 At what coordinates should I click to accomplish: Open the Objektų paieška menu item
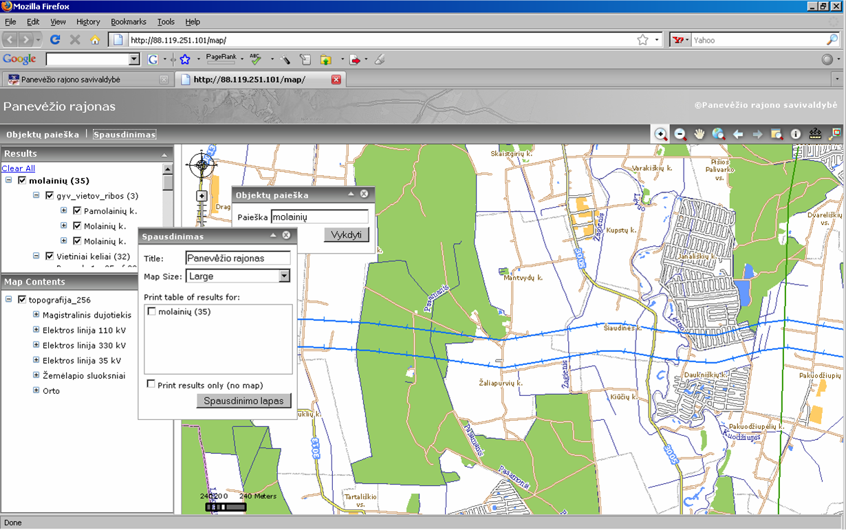[x=43, y=135]
